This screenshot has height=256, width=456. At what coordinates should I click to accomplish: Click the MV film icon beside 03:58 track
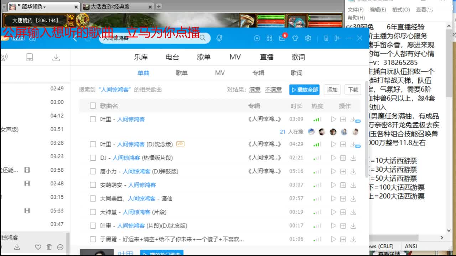tap(27, 170)
